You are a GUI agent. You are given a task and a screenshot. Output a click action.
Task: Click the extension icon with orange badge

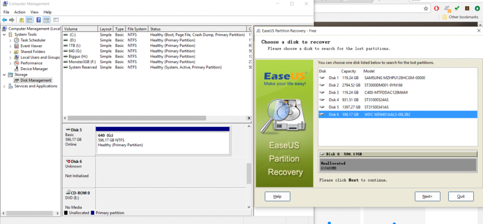coord(447,9)
